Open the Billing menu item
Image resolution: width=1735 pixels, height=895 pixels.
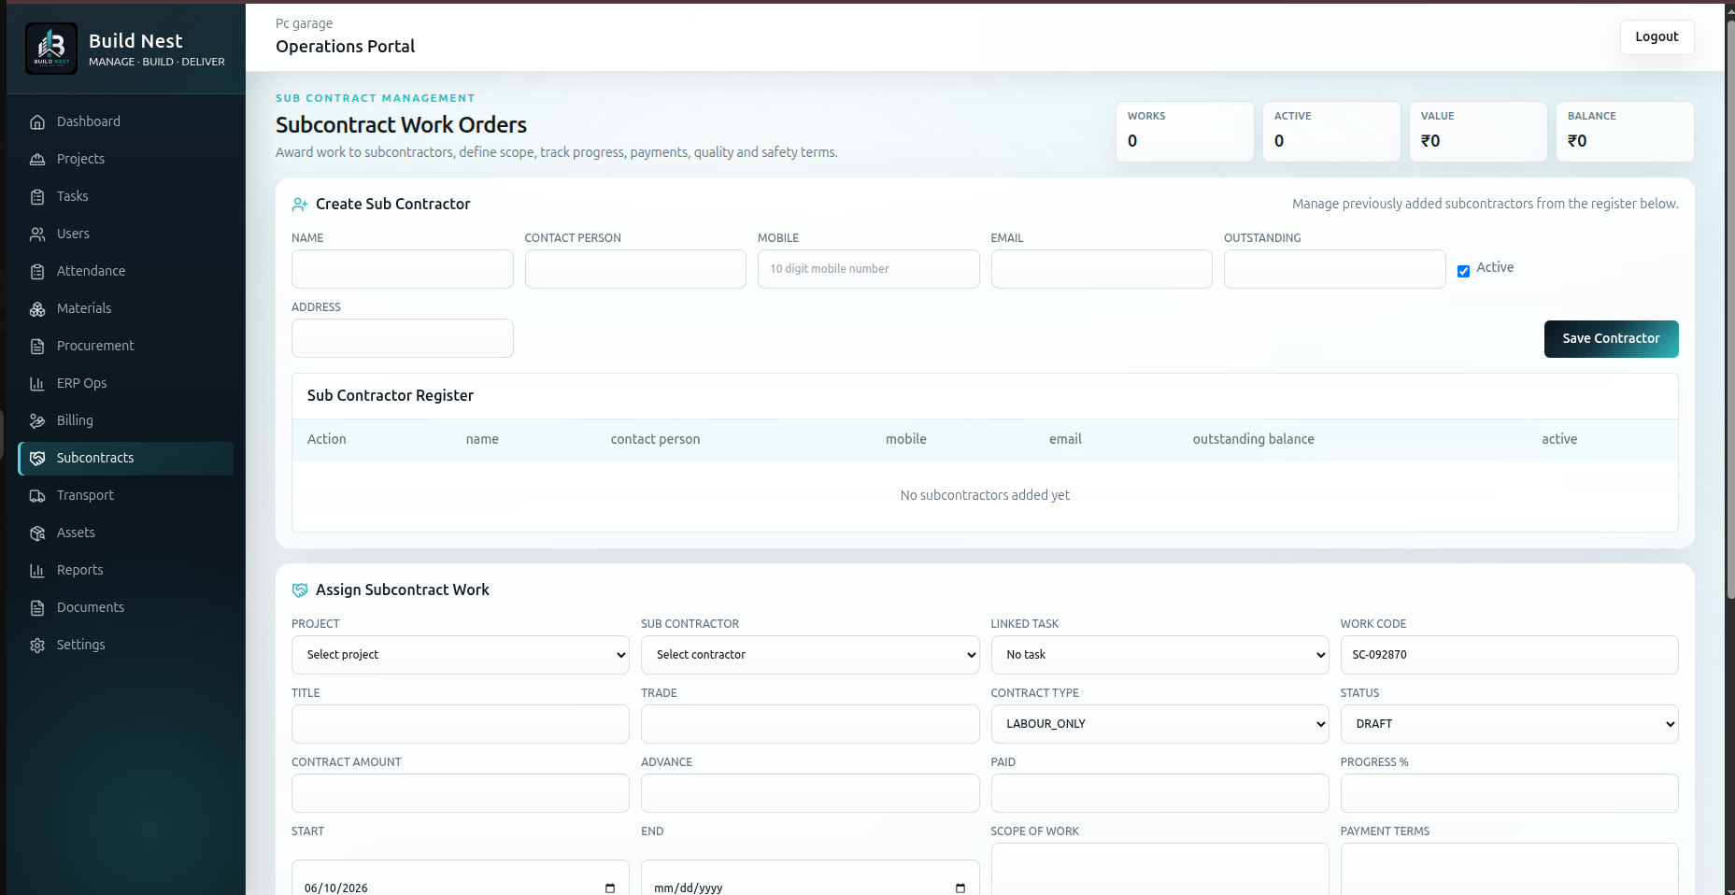(x=126, y=420)
